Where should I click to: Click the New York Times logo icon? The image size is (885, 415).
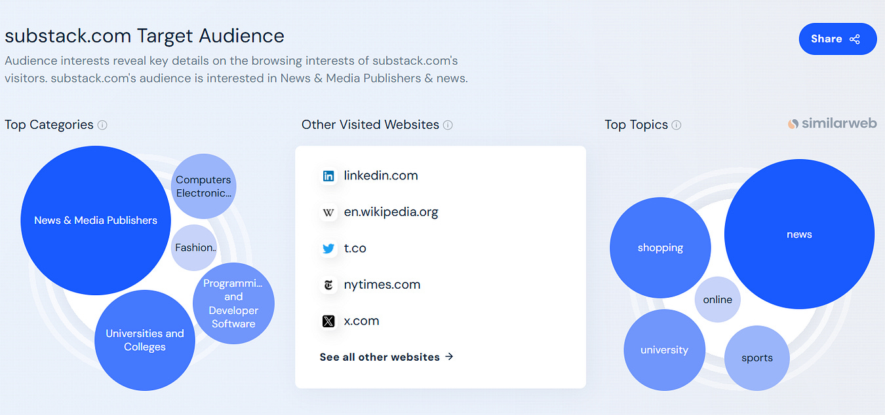point(328,285)
